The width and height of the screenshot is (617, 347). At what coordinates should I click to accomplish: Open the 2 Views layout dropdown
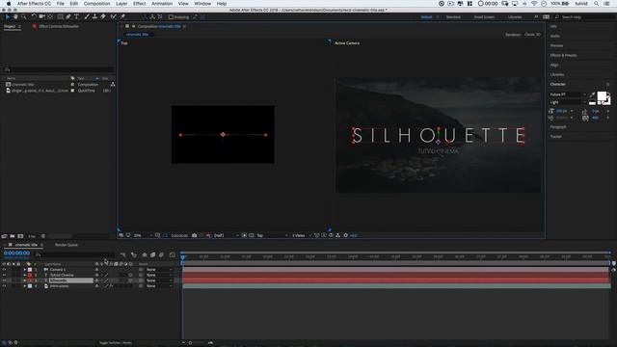pos(302,235)
